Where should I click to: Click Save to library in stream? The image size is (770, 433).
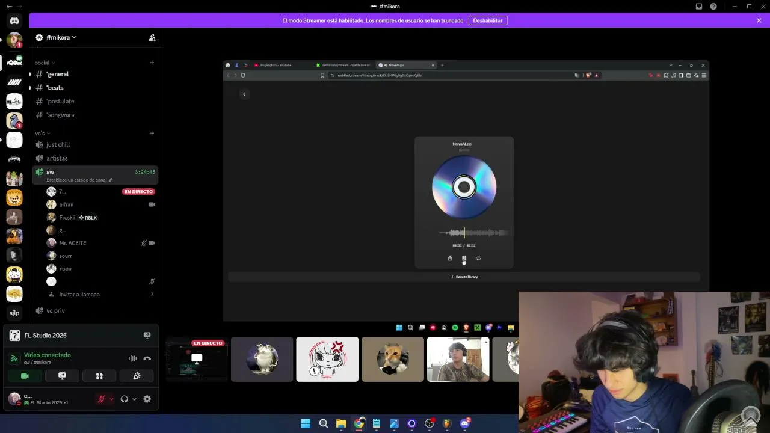[464, 277]
